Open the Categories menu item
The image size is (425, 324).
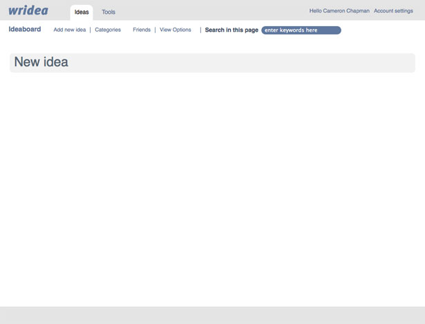108,30
